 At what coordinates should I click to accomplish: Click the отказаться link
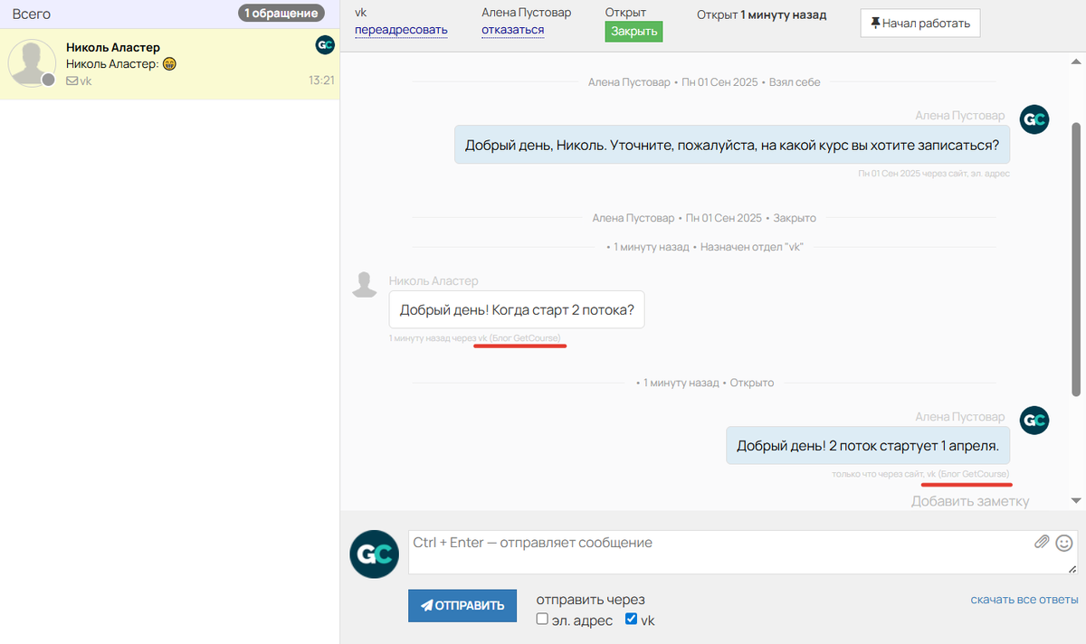[x=512, y=30]
